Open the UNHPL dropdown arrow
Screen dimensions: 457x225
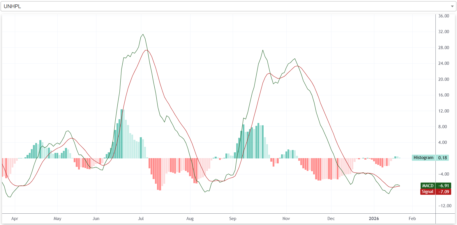(x=452, y=6)
